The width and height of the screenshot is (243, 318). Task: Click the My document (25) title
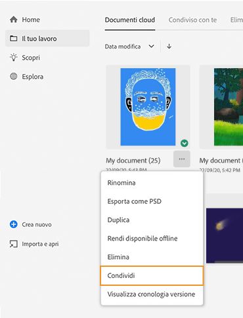[133, 161]
